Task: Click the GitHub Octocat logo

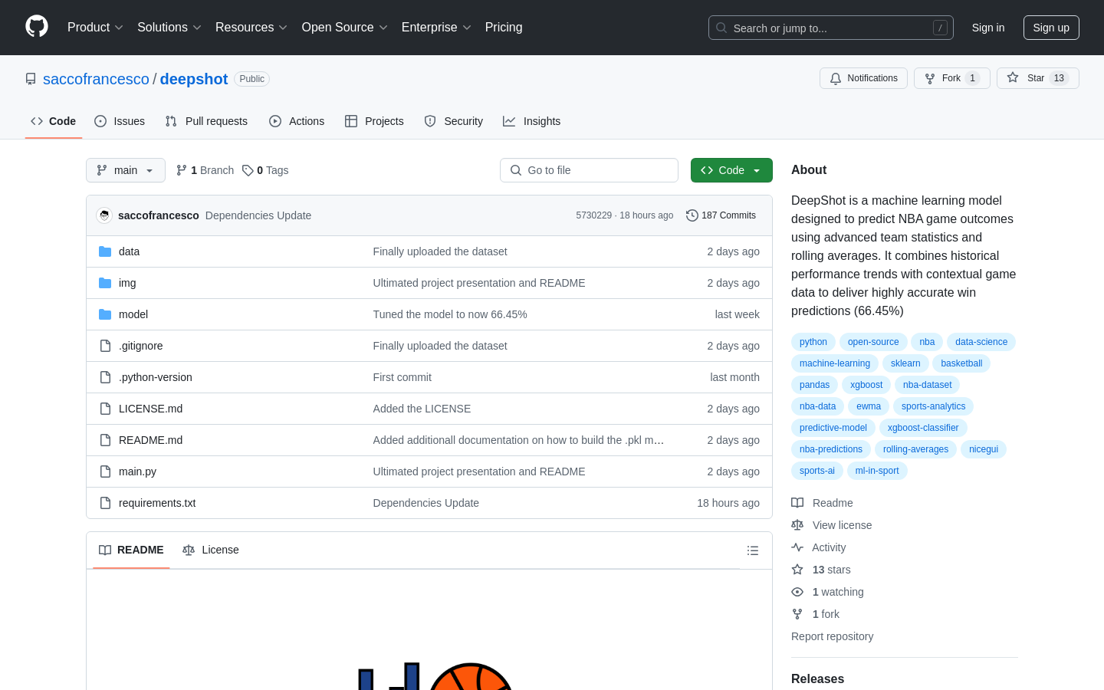Action: [x=37, y=27]
